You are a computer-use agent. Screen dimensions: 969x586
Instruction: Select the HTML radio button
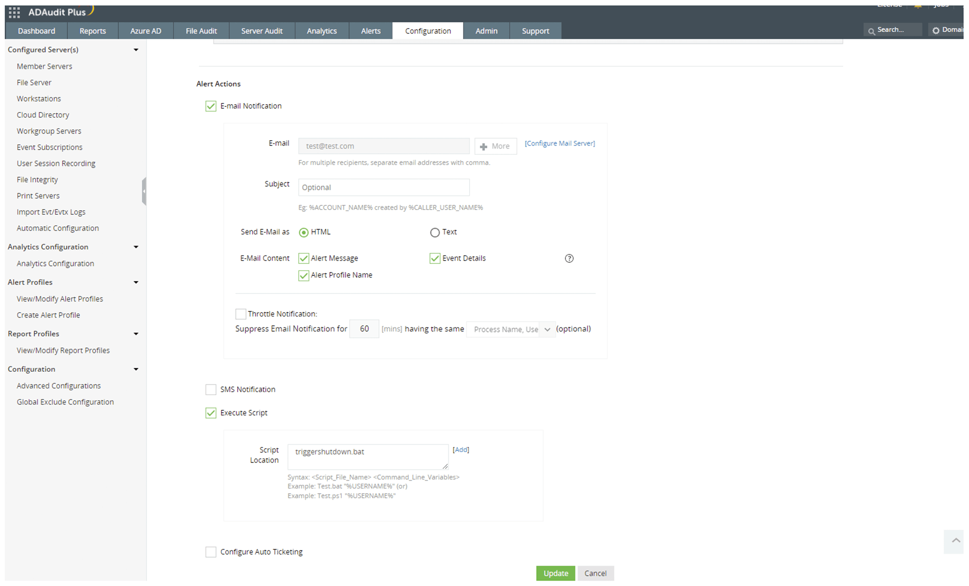[303, 233]
